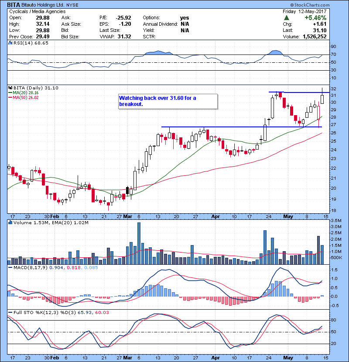The width and height of the screenshot is (349, 362).
Task: Click the BITA candlestick legend icon
Action: click(x=10, y=88)
